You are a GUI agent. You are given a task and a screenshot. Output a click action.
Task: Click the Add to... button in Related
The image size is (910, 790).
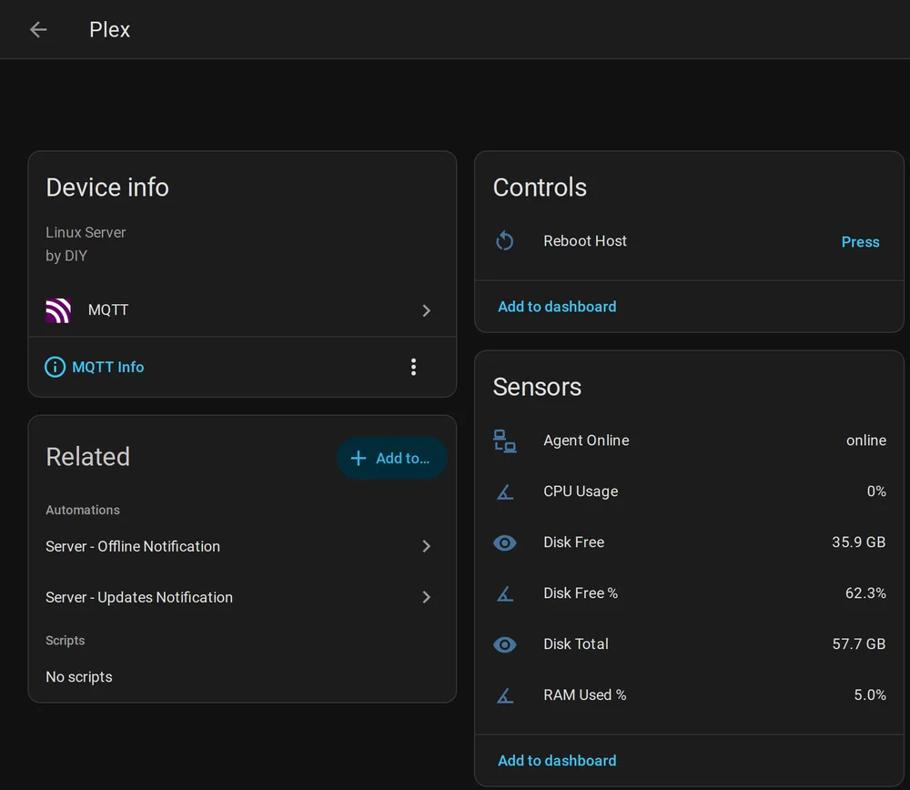click(x=391, y=458)
